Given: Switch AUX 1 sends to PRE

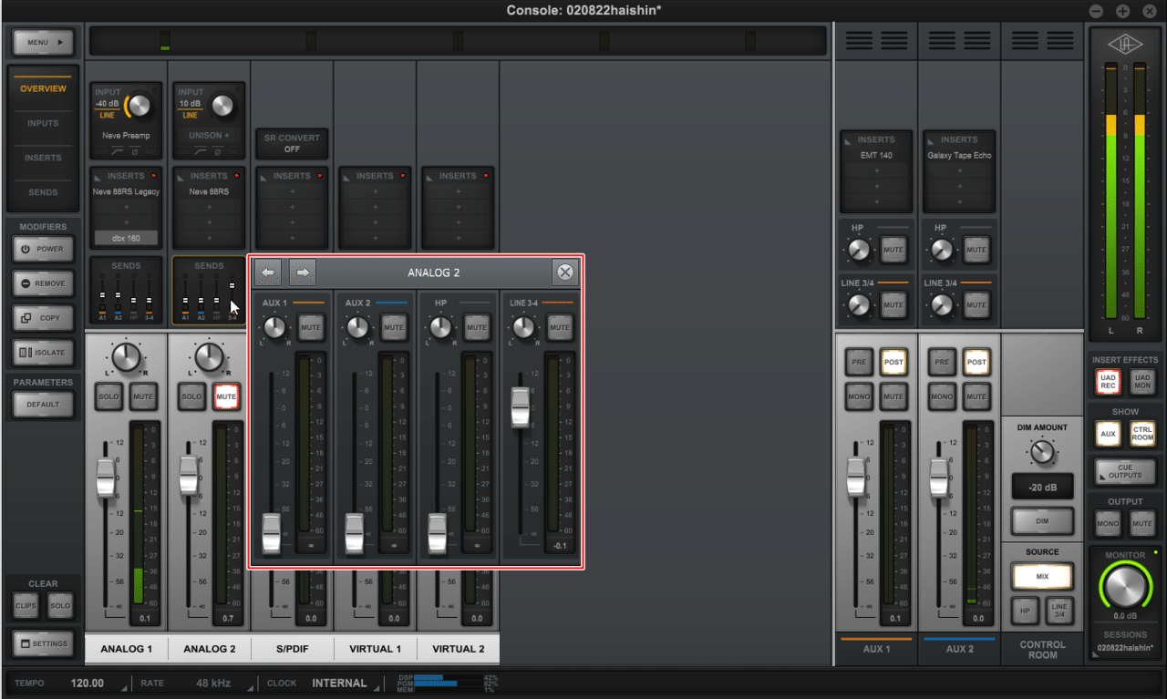Looking at the screenshot, I should pos(859,362).
